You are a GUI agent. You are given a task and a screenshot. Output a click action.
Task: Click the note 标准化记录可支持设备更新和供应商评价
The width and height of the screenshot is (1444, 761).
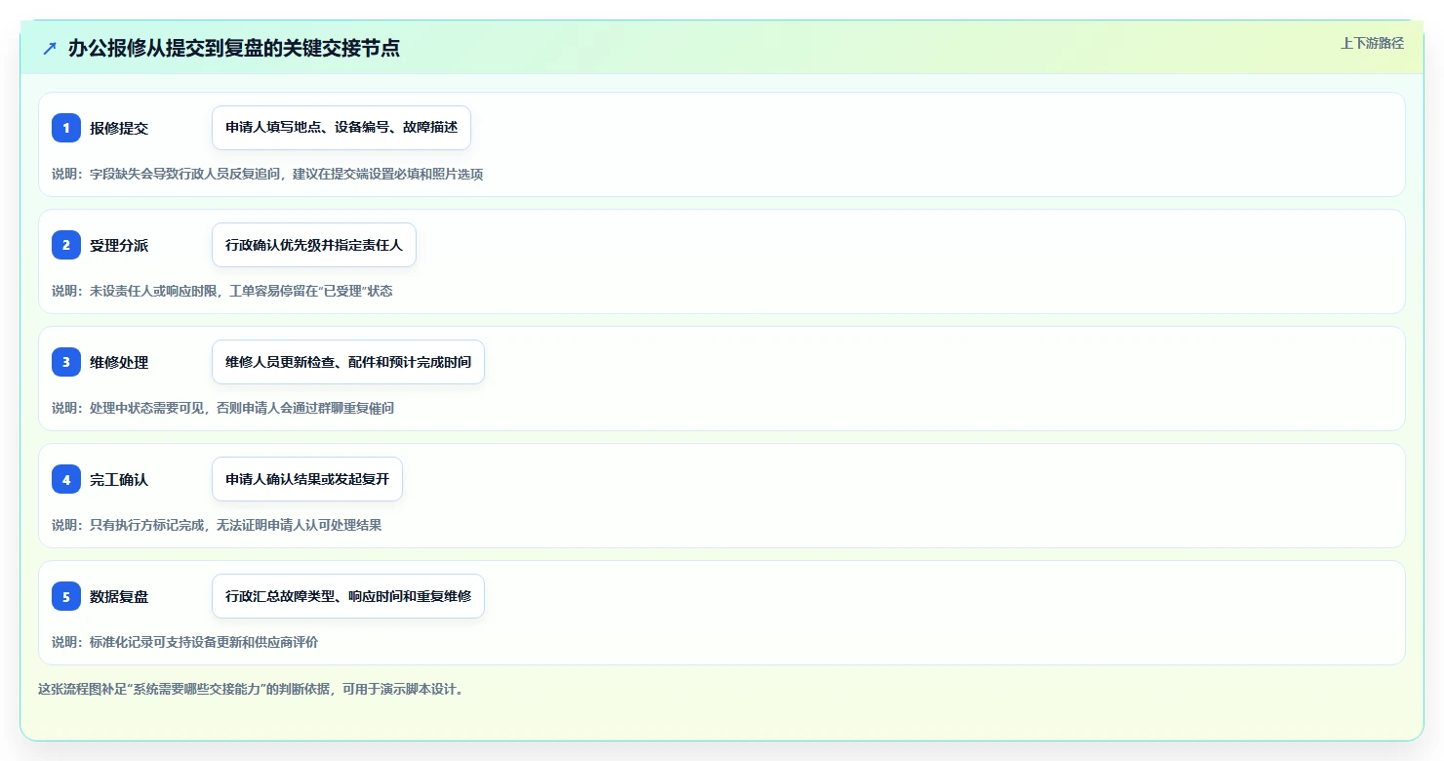click(184, 642)
